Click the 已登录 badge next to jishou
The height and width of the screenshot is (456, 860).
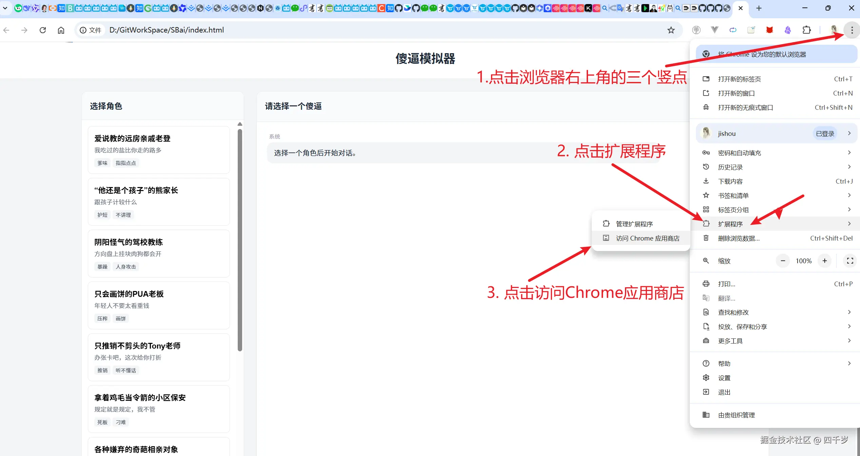[x=824, y=133]
